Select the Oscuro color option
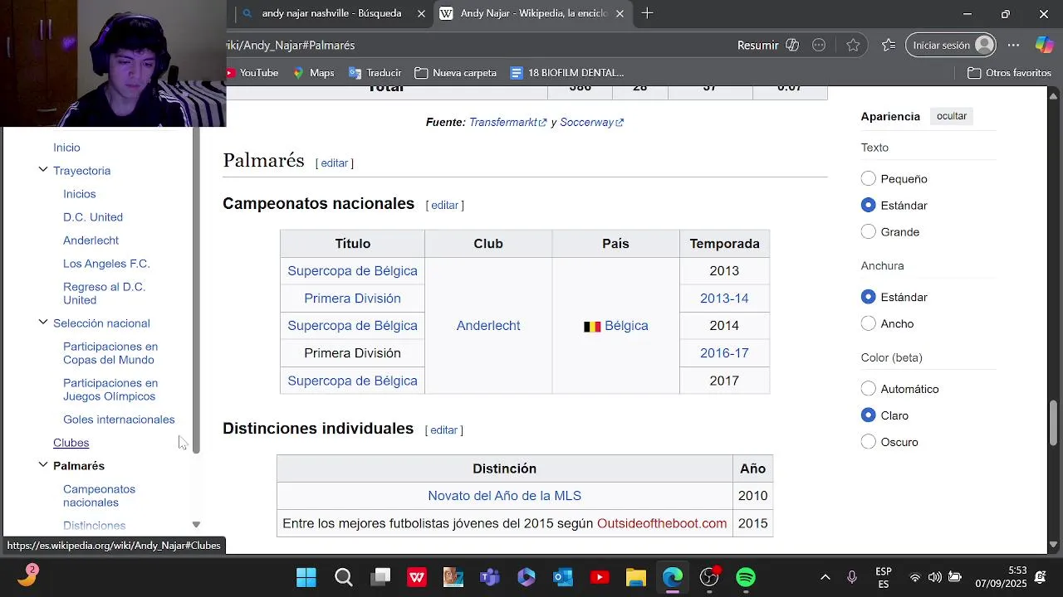 tap(869, 442)
